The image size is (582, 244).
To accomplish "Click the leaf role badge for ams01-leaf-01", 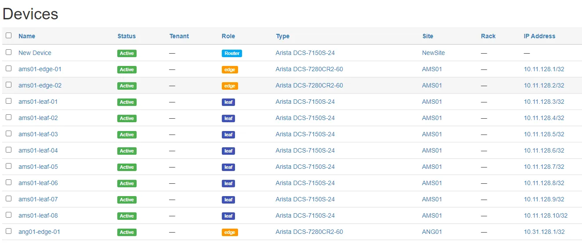I will click(228, 102).
